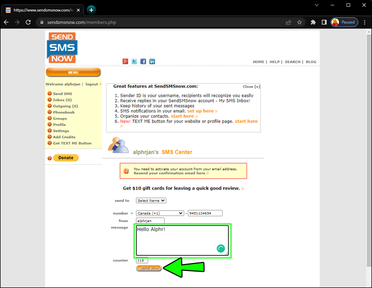The width and height of the screenshot is (372, 288).
Task: Open Inbox (0) in sidebar
Action: coord(62,100)
